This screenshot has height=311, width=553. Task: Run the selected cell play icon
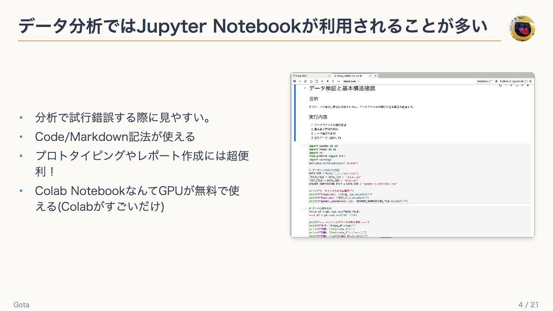tap(322, 81)
